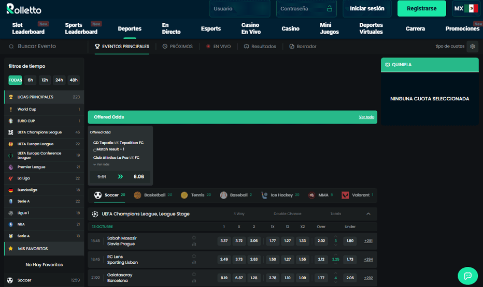The height and width of the screenshot is (287, 483).
Task: Open the Esports menu item
Action: pyautogui.click(x=211, y=28)
